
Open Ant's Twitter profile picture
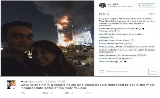click(11, 85)
